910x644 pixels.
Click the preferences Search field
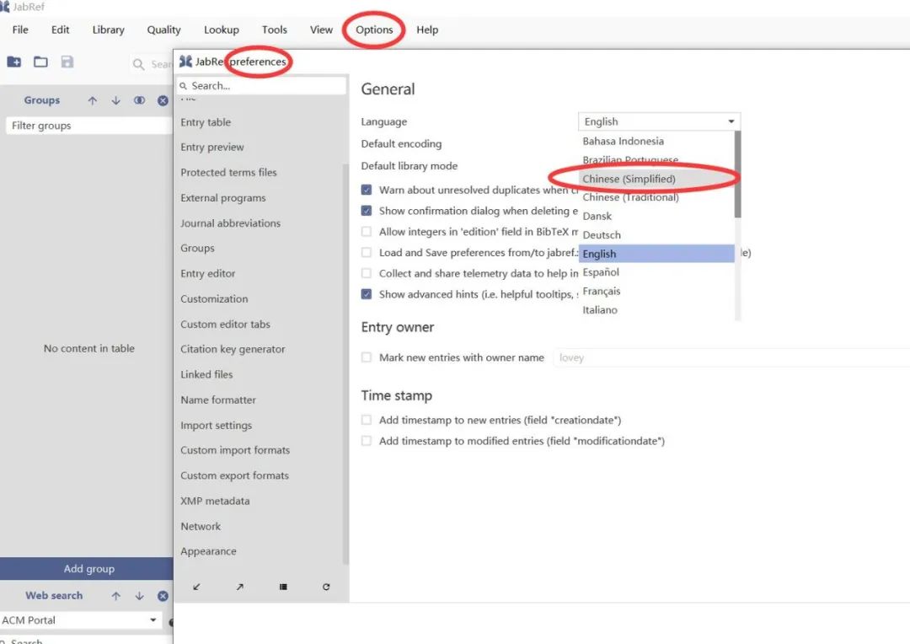(x=262, y=86)
